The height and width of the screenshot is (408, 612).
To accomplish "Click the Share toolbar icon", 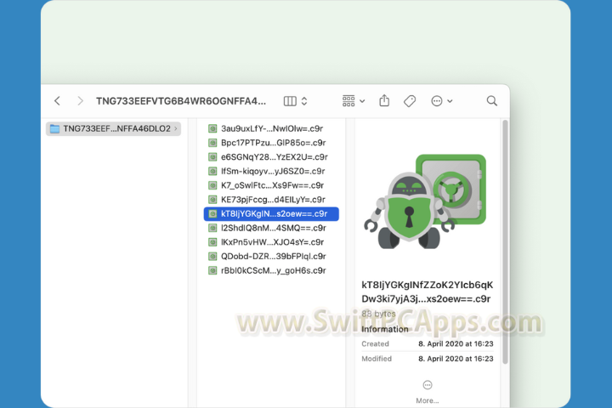I will coord(384,100).
